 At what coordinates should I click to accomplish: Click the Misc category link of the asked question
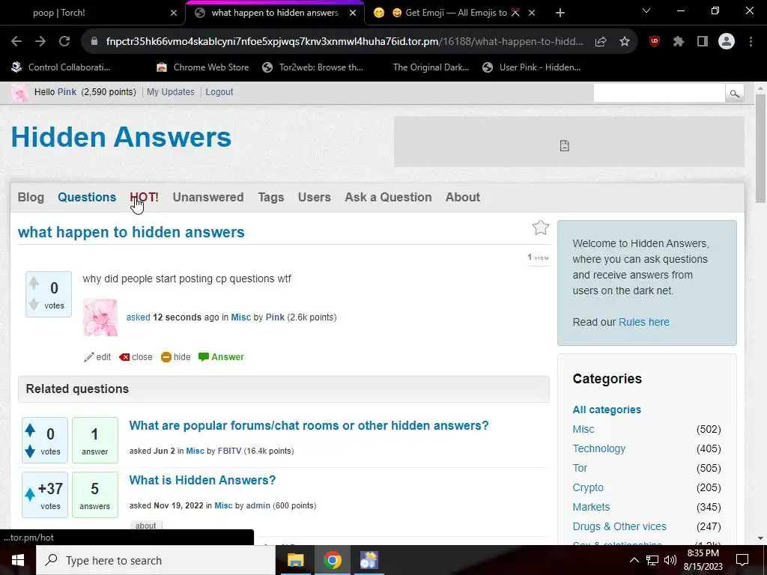pyautogui.click(x=240, y=317)
